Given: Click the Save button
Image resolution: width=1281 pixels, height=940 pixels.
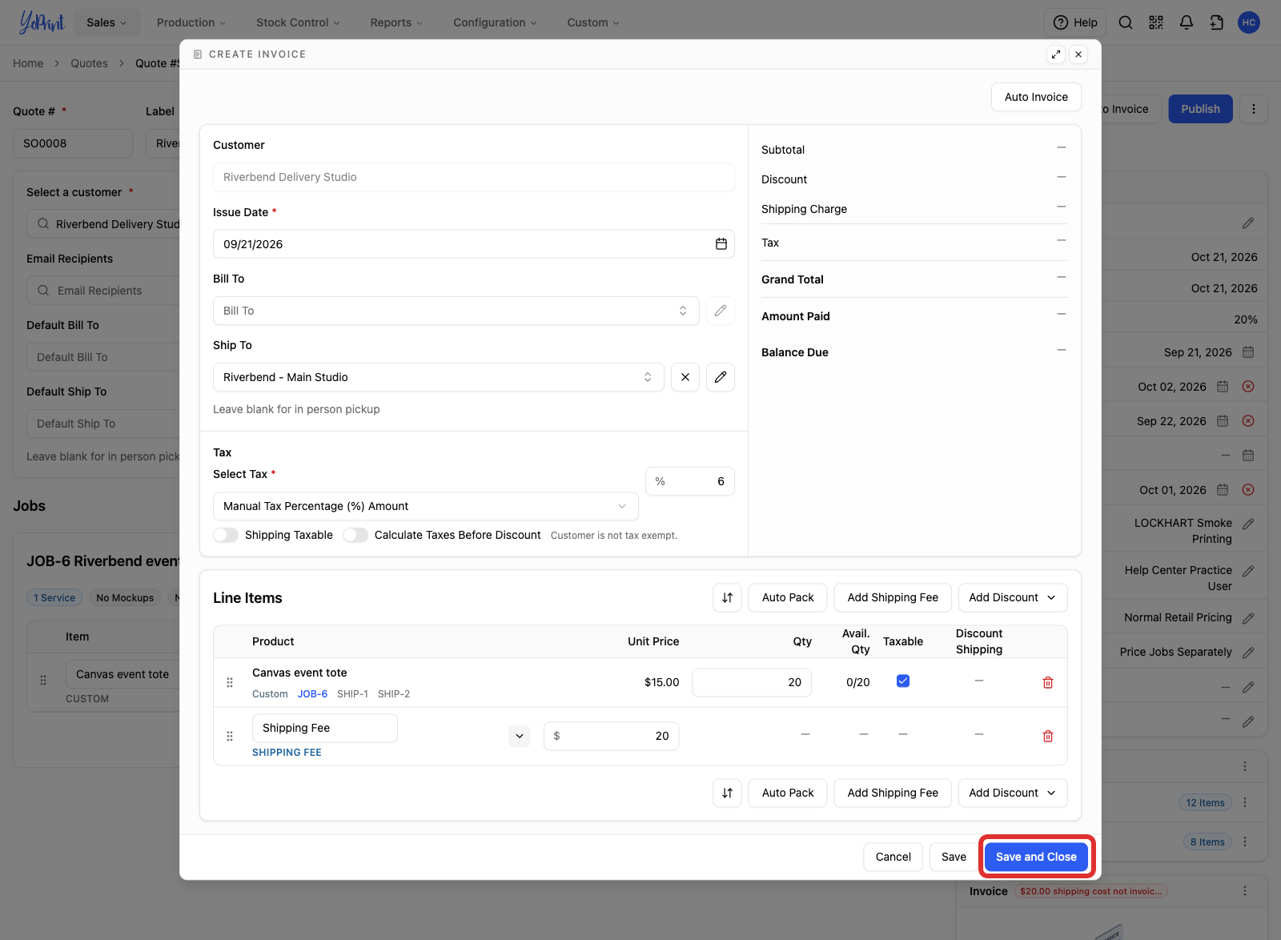Looking at the screenshot, I should (x=954, y=857).
